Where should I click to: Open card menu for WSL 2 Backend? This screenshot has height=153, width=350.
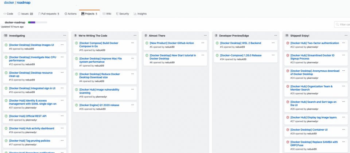[273, 43]
